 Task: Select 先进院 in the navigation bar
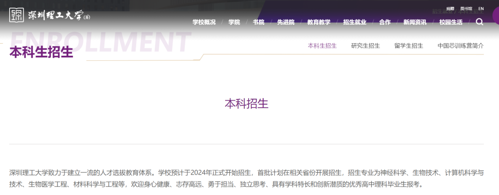(x=286, y=22)
